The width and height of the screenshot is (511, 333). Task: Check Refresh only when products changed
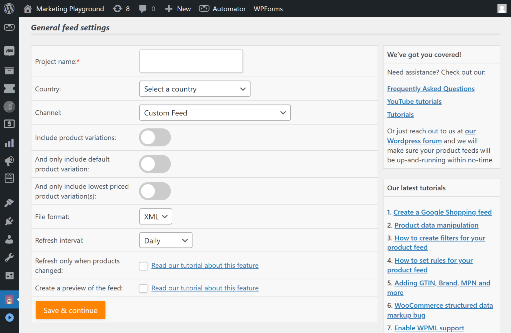tap(143, 266)
